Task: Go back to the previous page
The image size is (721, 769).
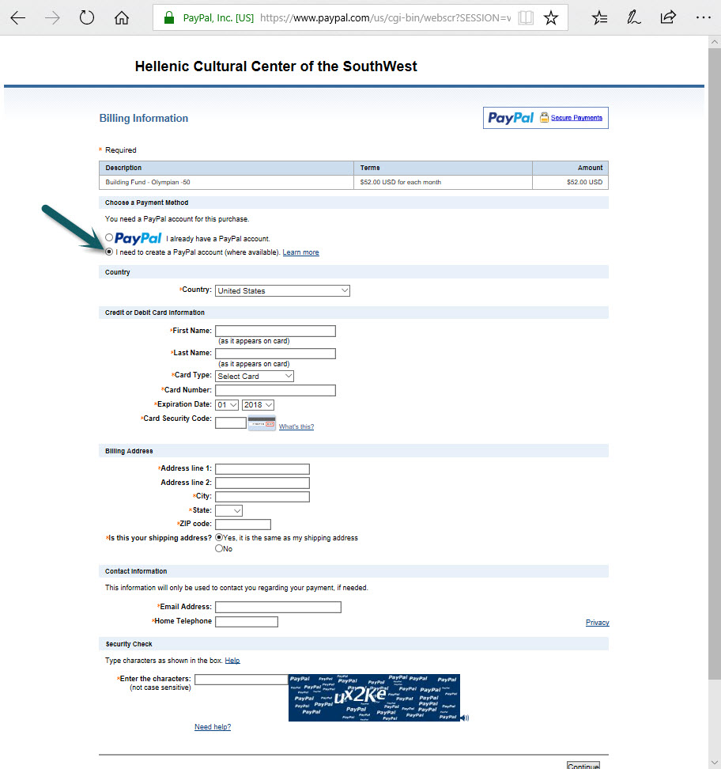Action: pos(17,18)
